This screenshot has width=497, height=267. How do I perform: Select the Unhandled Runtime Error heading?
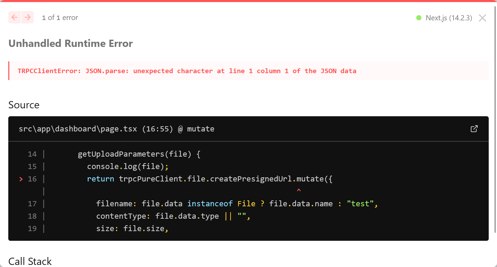coord(70,43)
